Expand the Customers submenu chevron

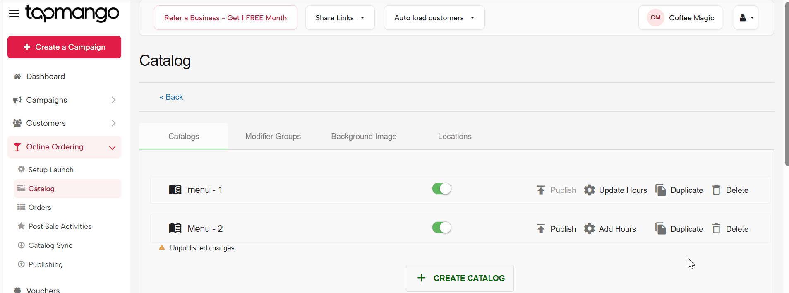[113, 123]
